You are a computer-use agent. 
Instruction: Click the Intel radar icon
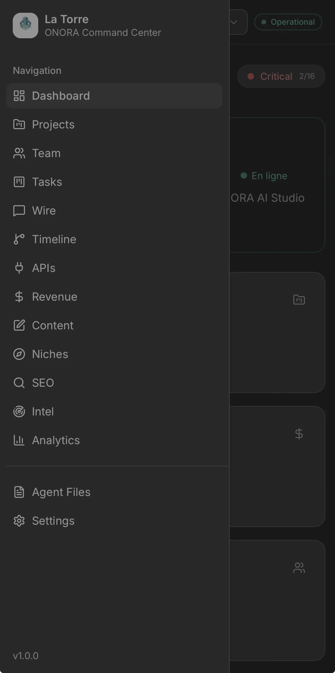[x=19, y=411]
